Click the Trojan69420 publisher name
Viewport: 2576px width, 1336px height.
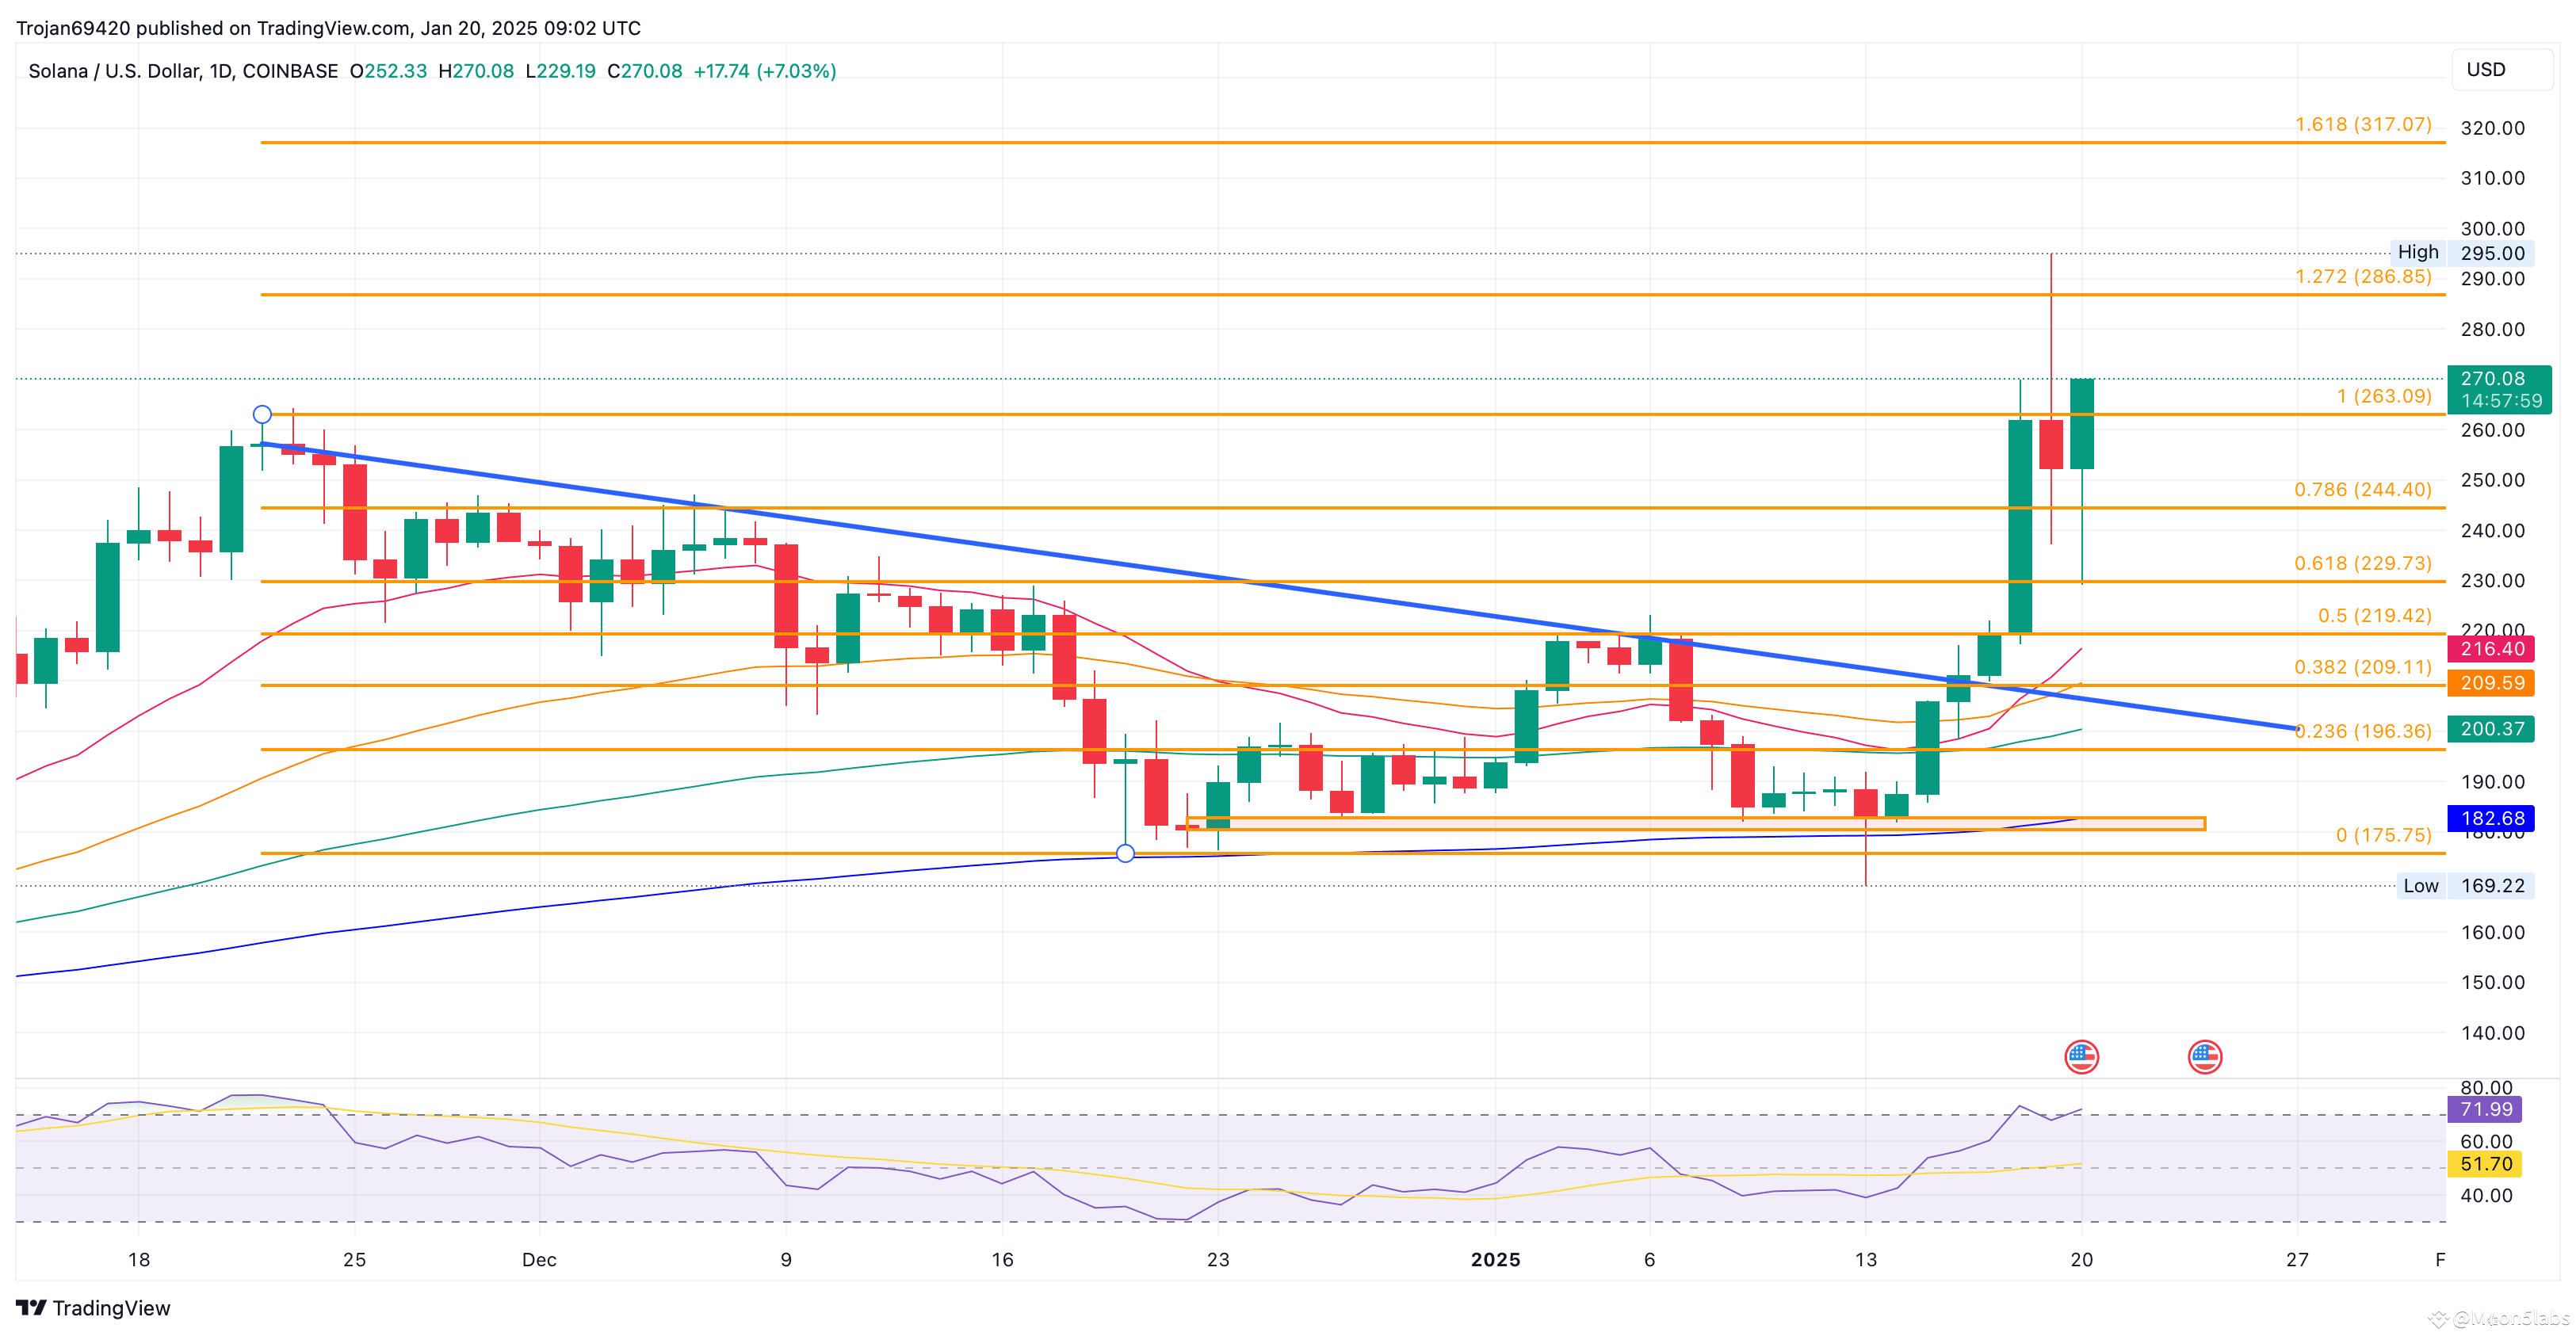pos(73,28)
